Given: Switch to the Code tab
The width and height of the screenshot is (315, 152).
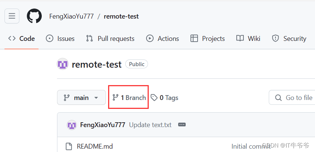Looking at the screenshot, I should tap(22, 38).
